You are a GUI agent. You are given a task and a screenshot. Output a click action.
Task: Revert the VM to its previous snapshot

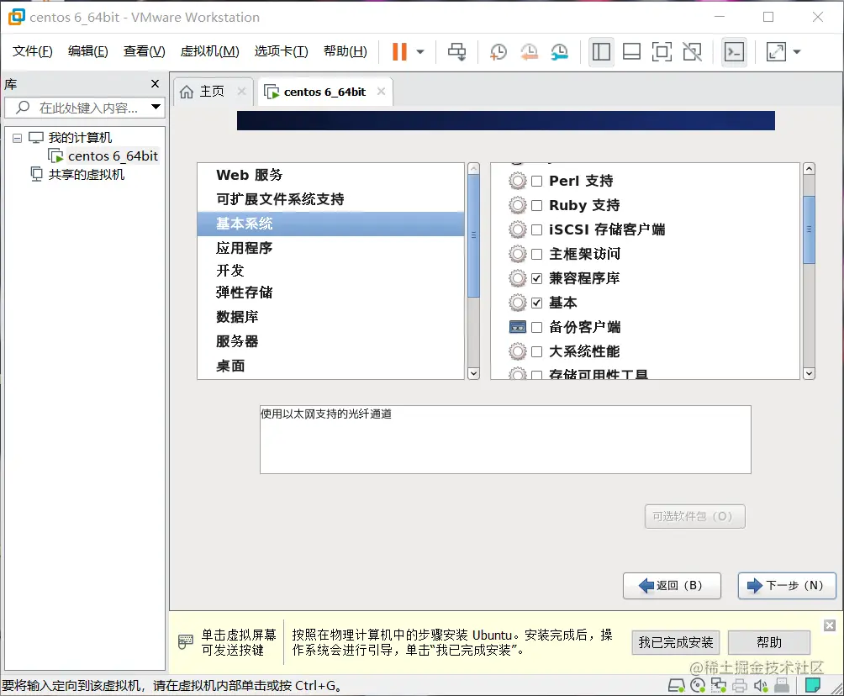click(x=529, y=51)
